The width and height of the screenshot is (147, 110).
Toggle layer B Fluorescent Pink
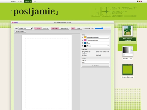(102, 52)
